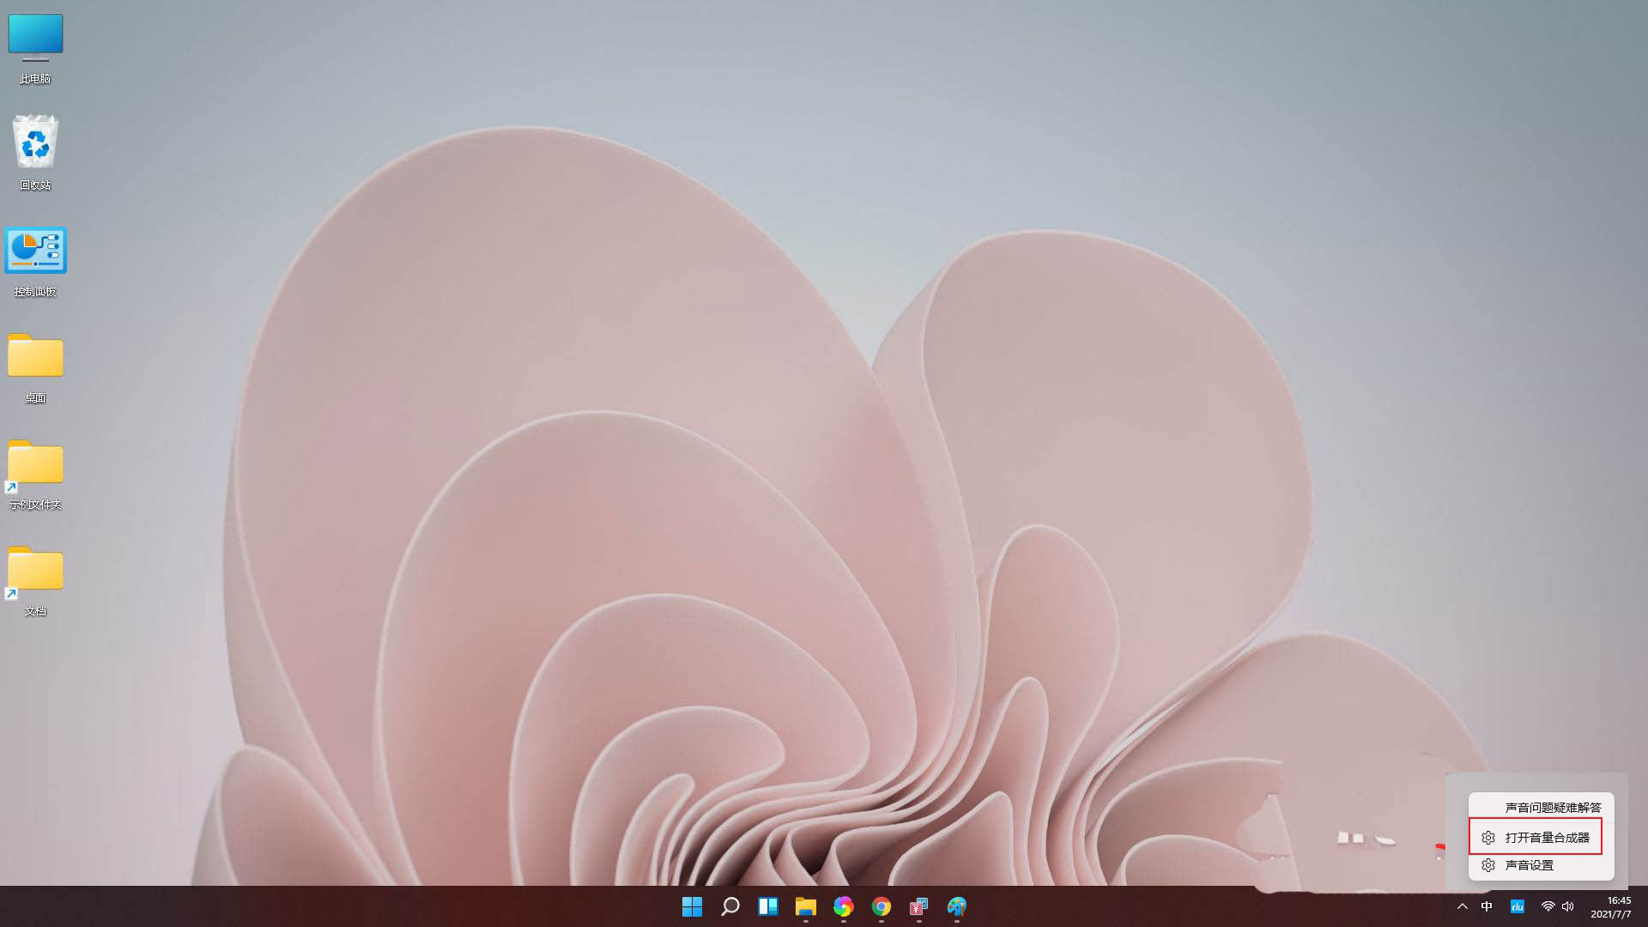
Task: Click the Baidu du tray icon
Action: coord(1517,906)
